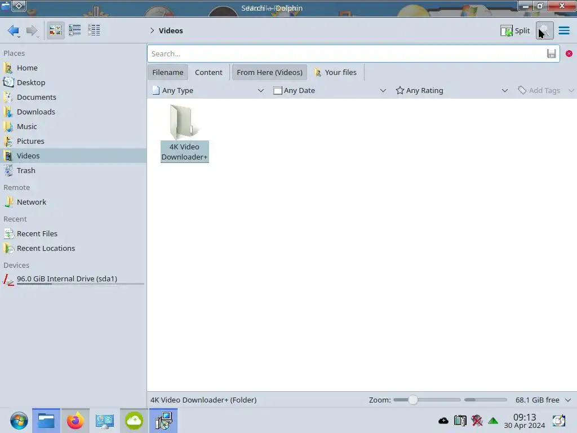
Task: Click the forward navigation arrow
Action: point(32,30)
